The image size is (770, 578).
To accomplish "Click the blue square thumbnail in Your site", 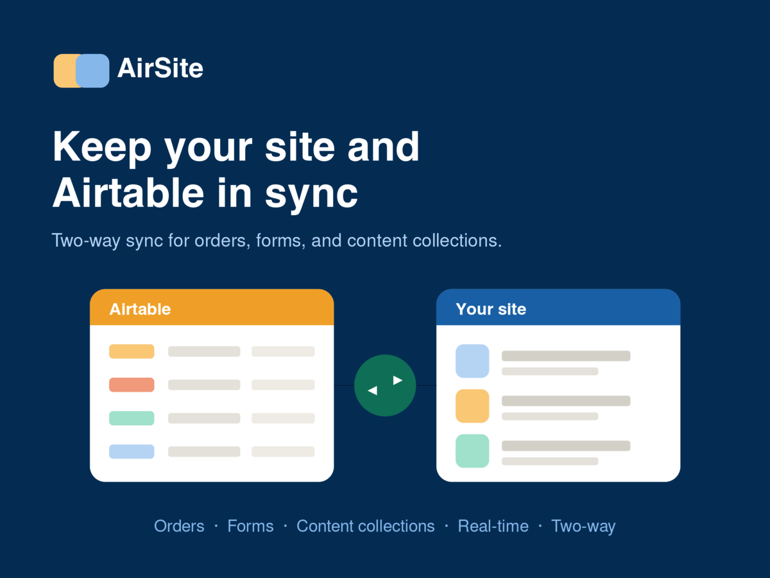I will [x=472, y=361].
